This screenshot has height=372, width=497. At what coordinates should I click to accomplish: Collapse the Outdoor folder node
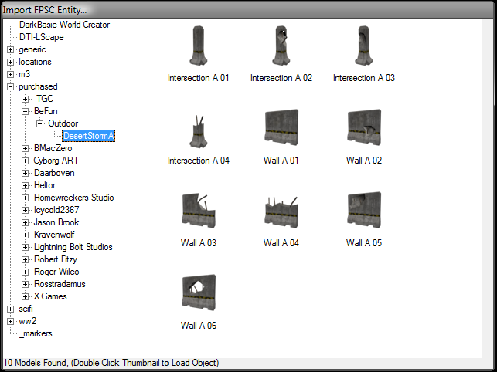pyautogui.click(x=39, y=123)
